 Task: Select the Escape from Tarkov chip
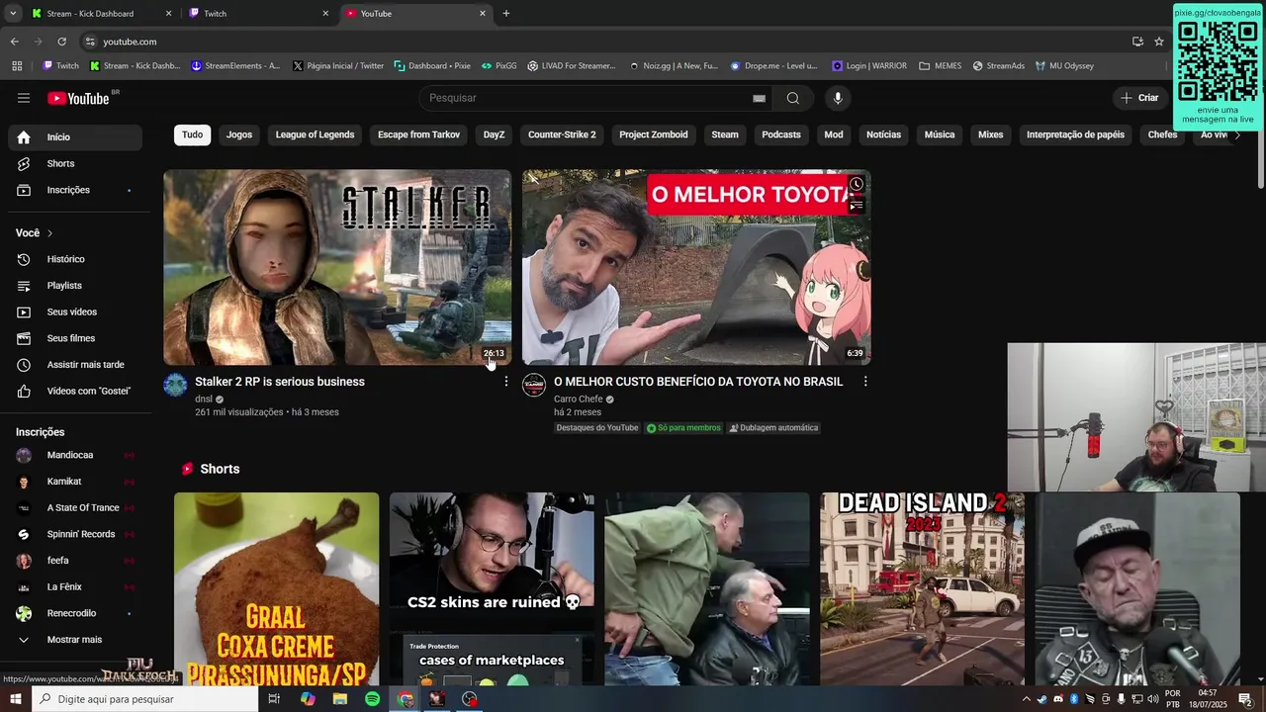coord(418,134)
